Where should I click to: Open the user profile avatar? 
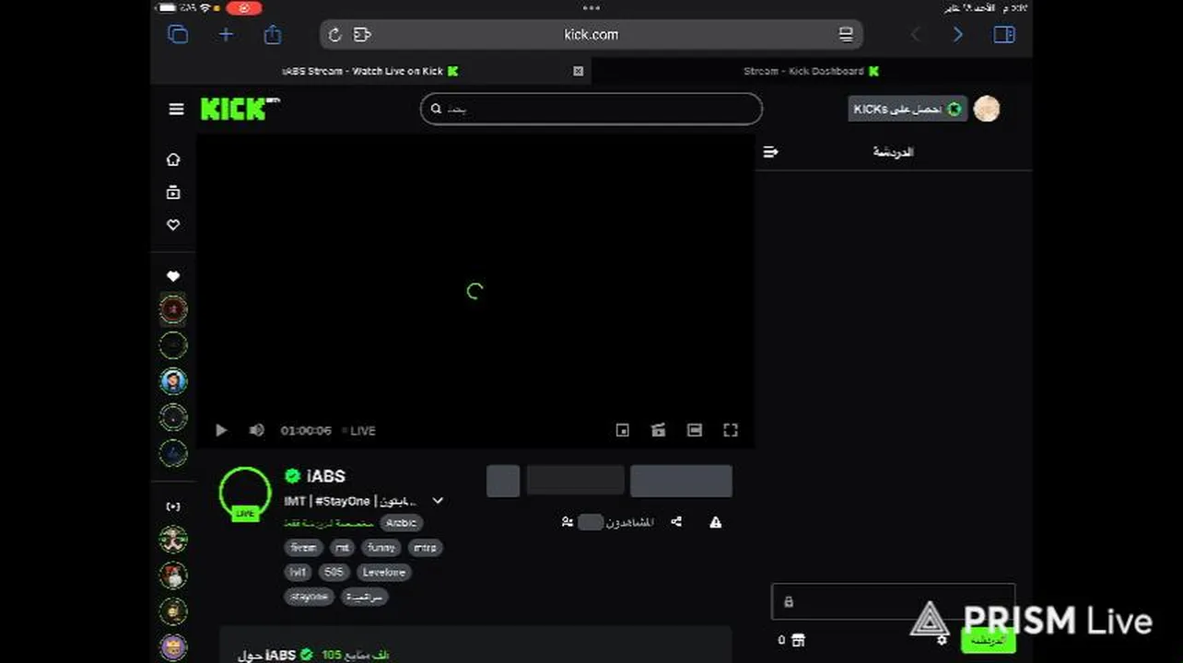coord(987,109)
